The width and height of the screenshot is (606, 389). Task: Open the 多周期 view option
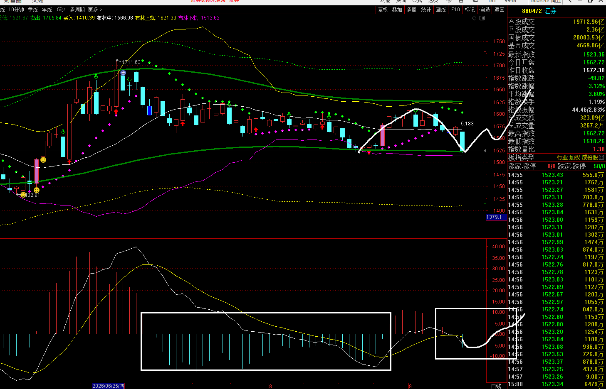(77, 10)
